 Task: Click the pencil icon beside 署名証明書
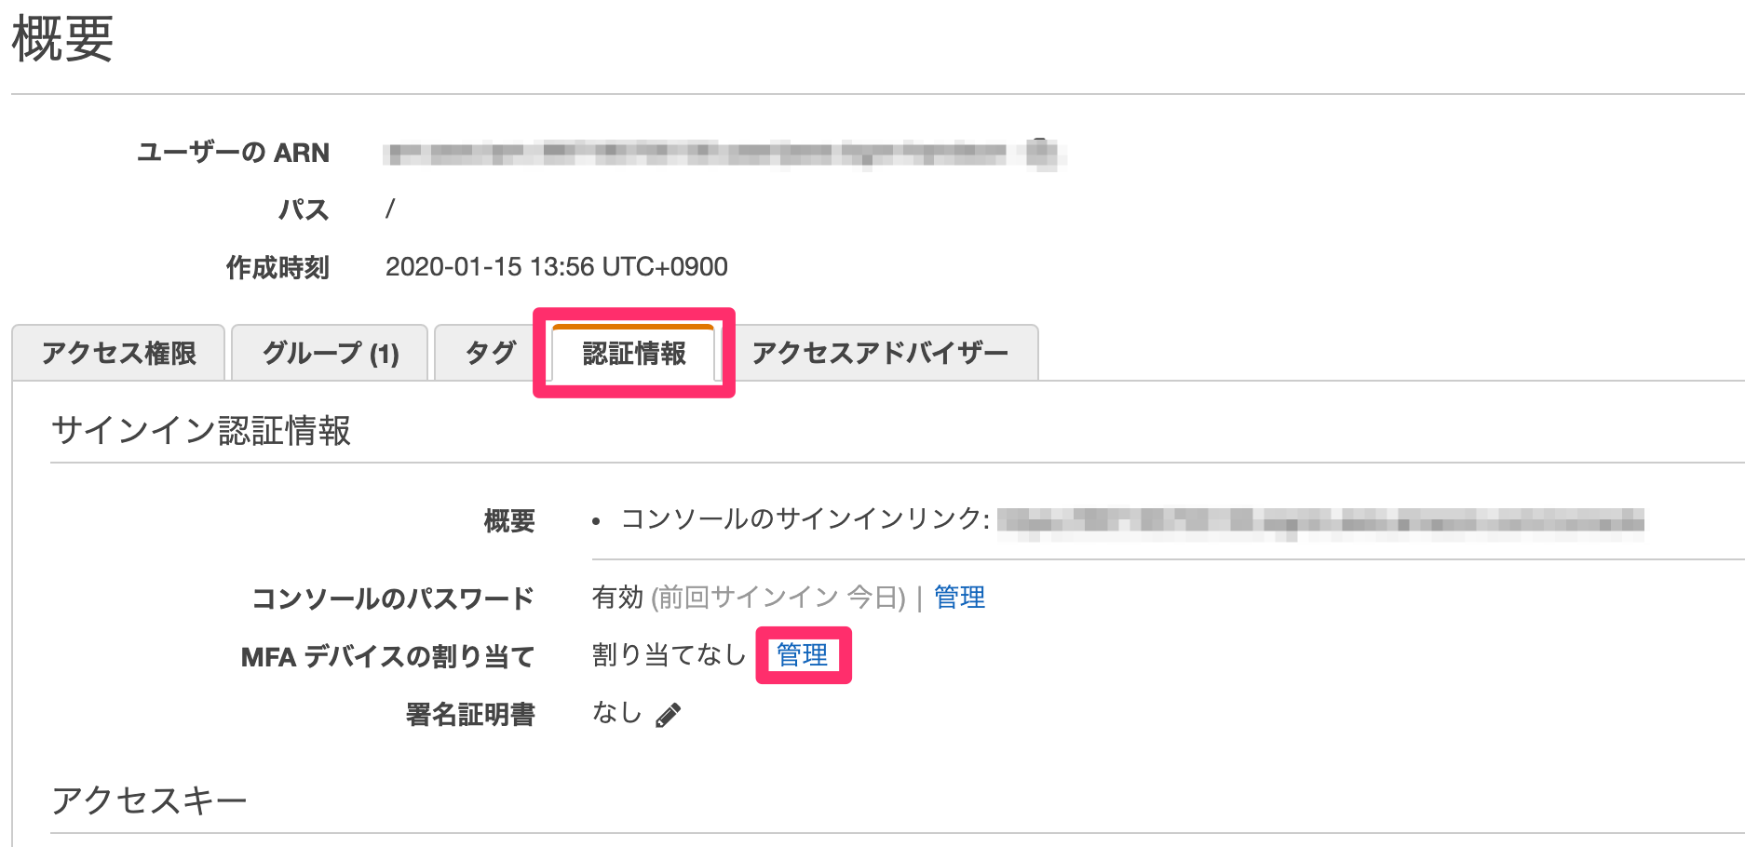point(670,714)
